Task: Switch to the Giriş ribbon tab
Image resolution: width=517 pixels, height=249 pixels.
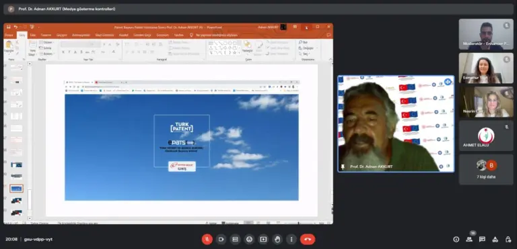Action: click(x=22, y=35)
